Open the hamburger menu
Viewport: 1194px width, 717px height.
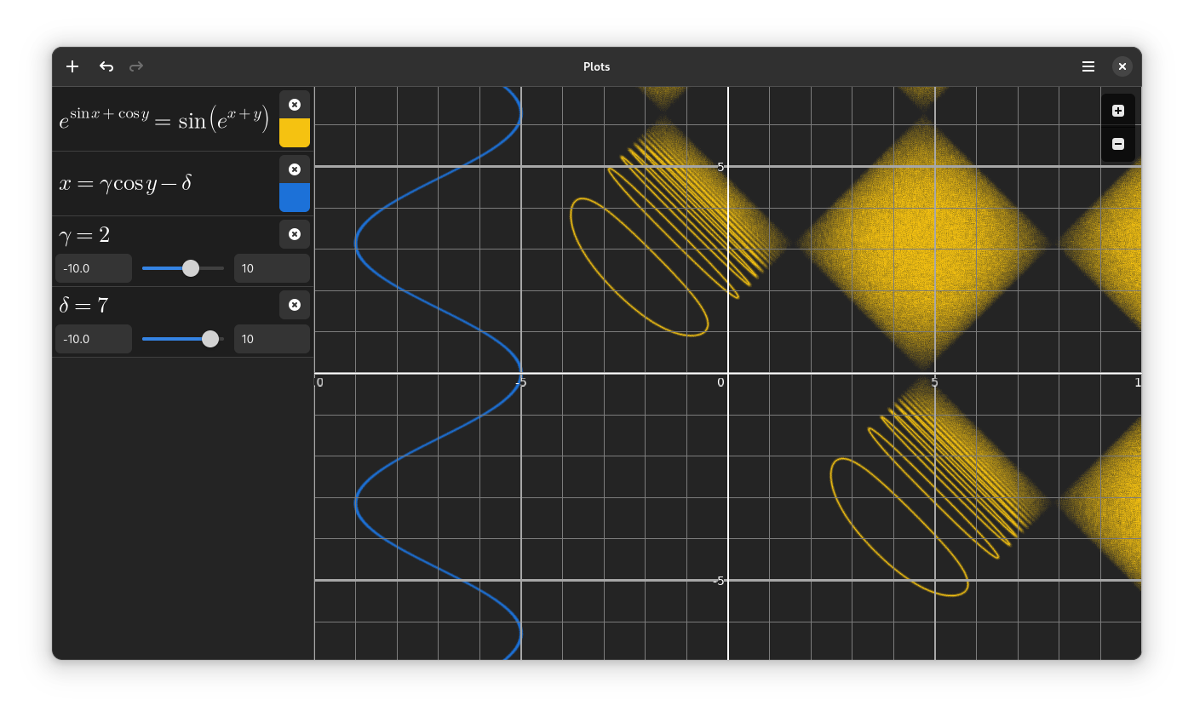pos(1088,66)
